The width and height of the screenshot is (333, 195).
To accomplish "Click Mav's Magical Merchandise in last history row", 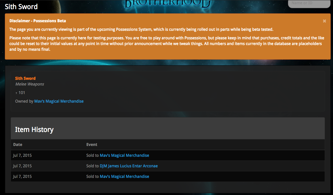I will (124, 176).
